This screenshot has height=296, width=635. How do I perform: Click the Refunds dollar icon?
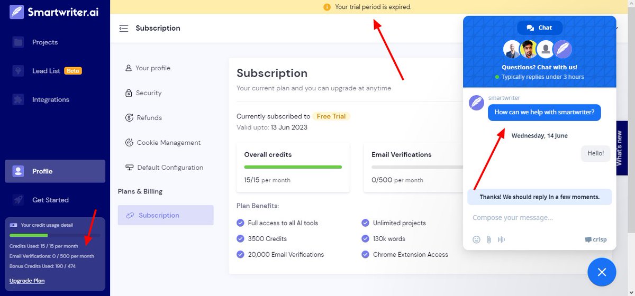(129, 118)
